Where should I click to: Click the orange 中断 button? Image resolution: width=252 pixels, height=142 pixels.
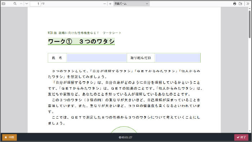[9, 137]
